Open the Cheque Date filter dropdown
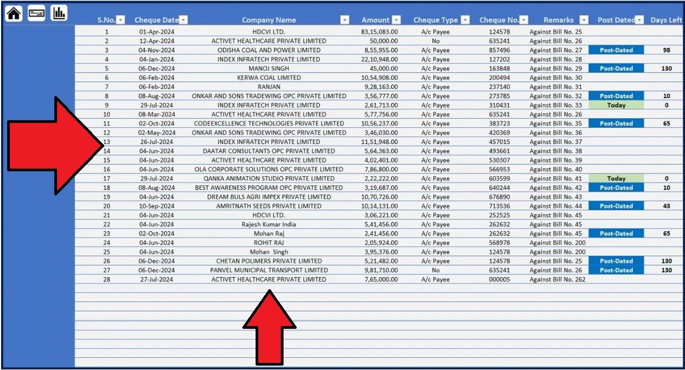Image resolution: width=685 pixels, height=370 pixels. [x=183, y=19]
